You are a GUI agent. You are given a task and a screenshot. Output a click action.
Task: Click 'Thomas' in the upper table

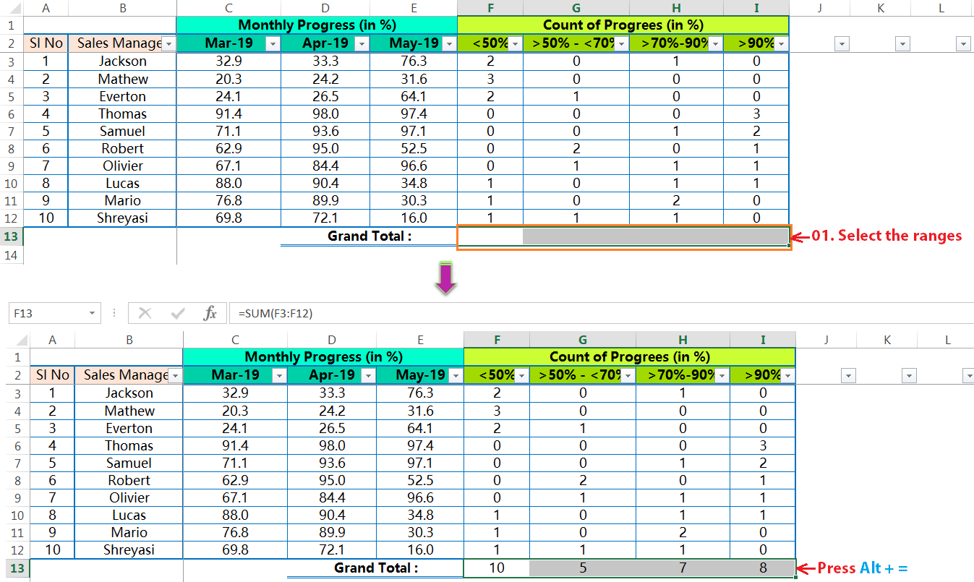122,114
